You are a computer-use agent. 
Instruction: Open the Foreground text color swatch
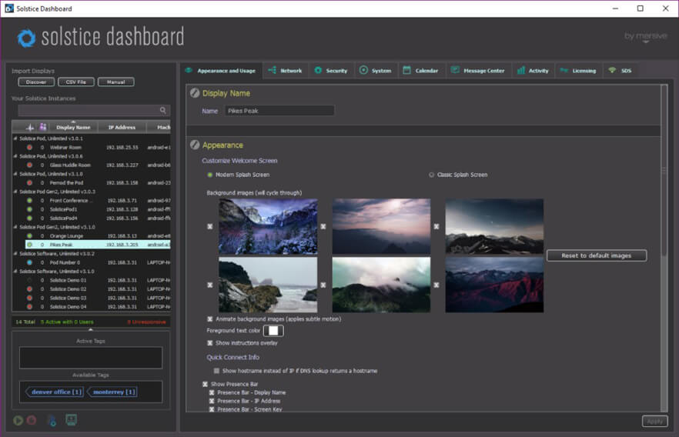pos(274,331)
